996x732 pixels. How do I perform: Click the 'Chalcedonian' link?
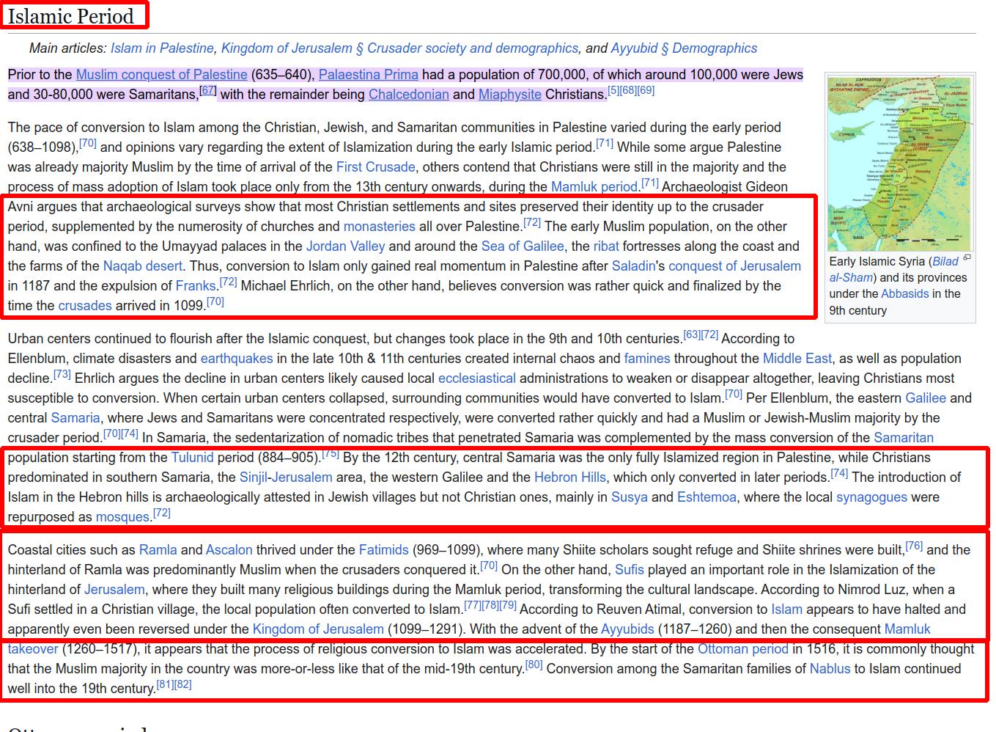[x=408, y=95]
